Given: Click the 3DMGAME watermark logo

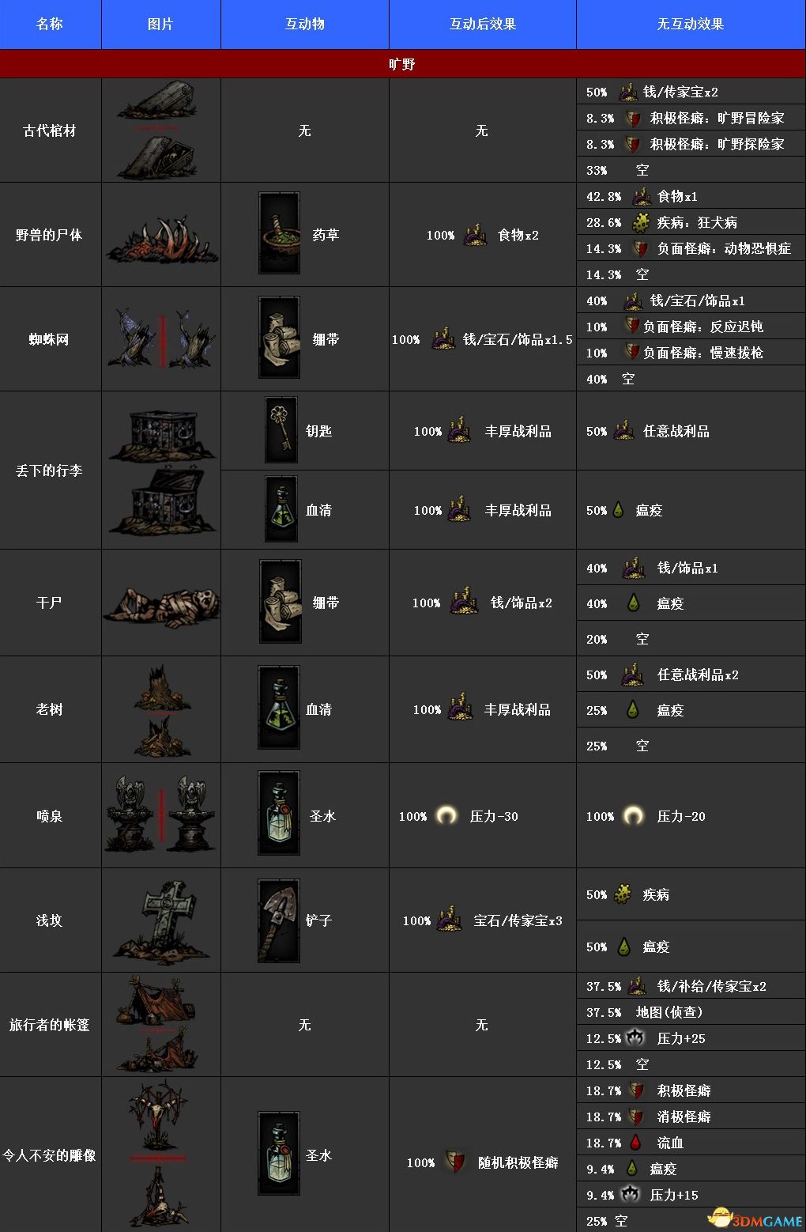Looking at the screenshot, I should 755,1218.
